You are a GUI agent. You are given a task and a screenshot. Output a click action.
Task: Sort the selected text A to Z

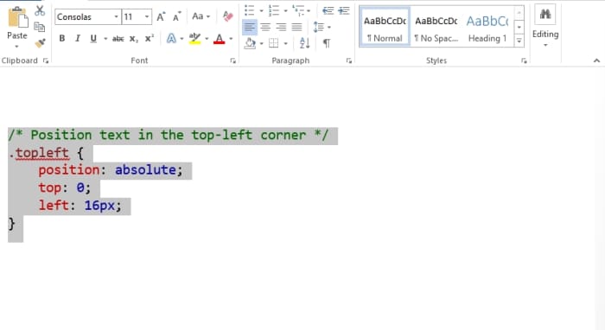[x=304, y=43]
